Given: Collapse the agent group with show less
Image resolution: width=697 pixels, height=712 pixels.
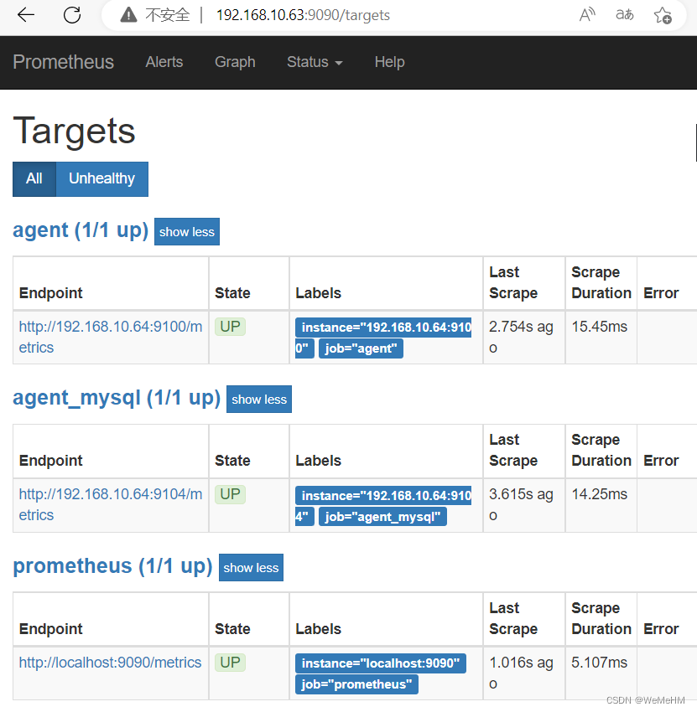Looking at the screenshot, I should click(187, 231).
